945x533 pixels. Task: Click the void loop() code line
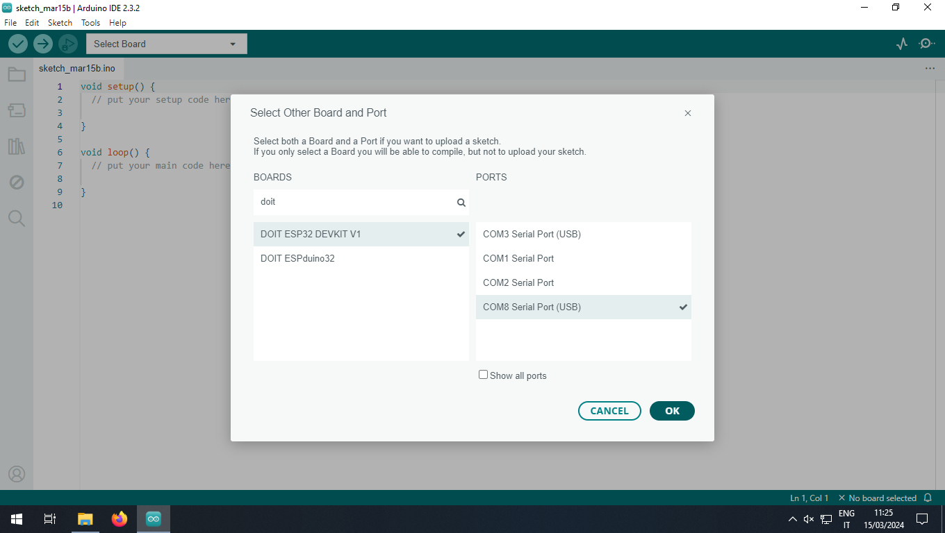tap(115, 152)
